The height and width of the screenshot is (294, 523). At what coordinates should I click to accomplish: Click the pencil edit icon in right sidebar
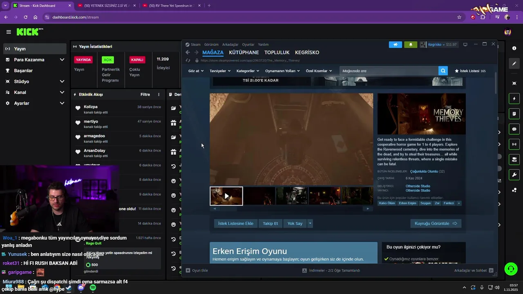(x=514, y=63)
